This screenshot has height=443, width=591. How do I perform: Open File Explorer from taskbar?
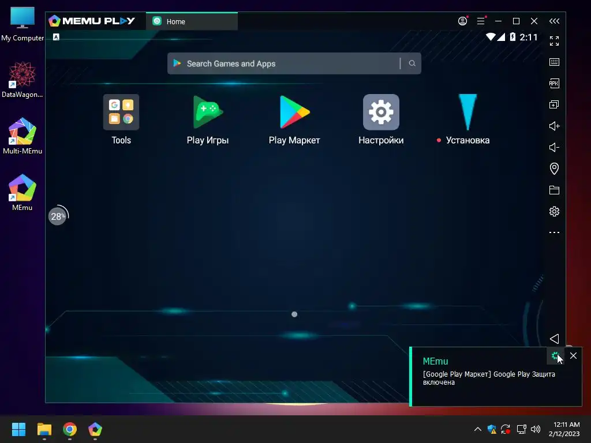[44, 429]
